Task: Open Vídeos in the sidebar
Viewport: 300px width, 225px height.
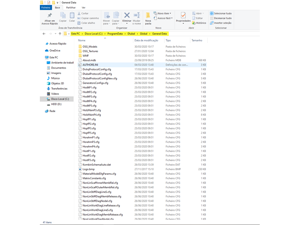Action: click(x=53, y=94)
